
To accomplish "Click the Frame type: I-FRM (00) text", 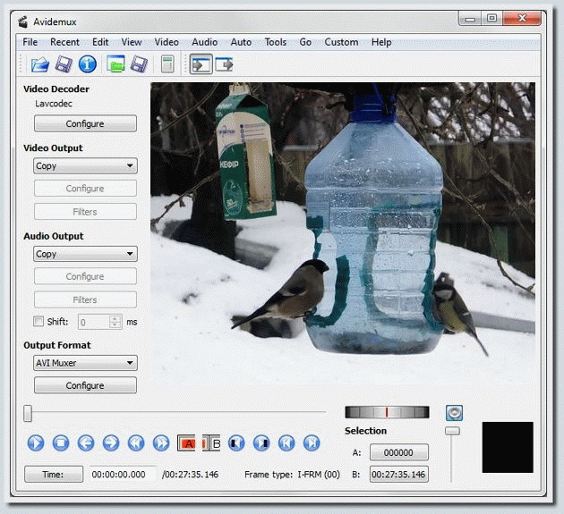I will [292, 475].
